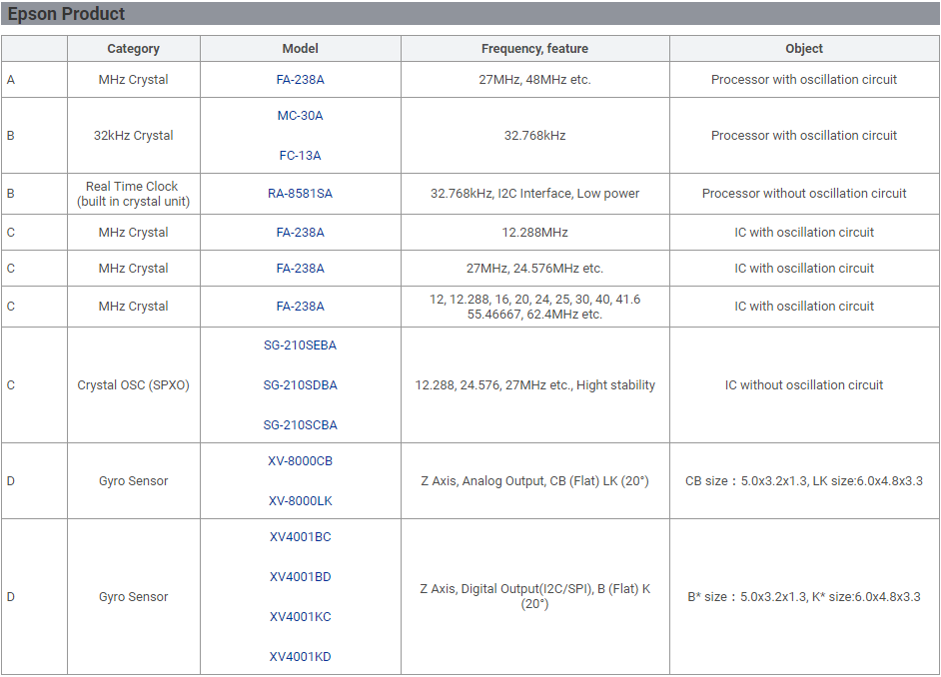The height and width of the screenshot is (677, 941).
Task: Select the '27MHz, 48MHz etc.' cell
Action: (x=534, y=79)
